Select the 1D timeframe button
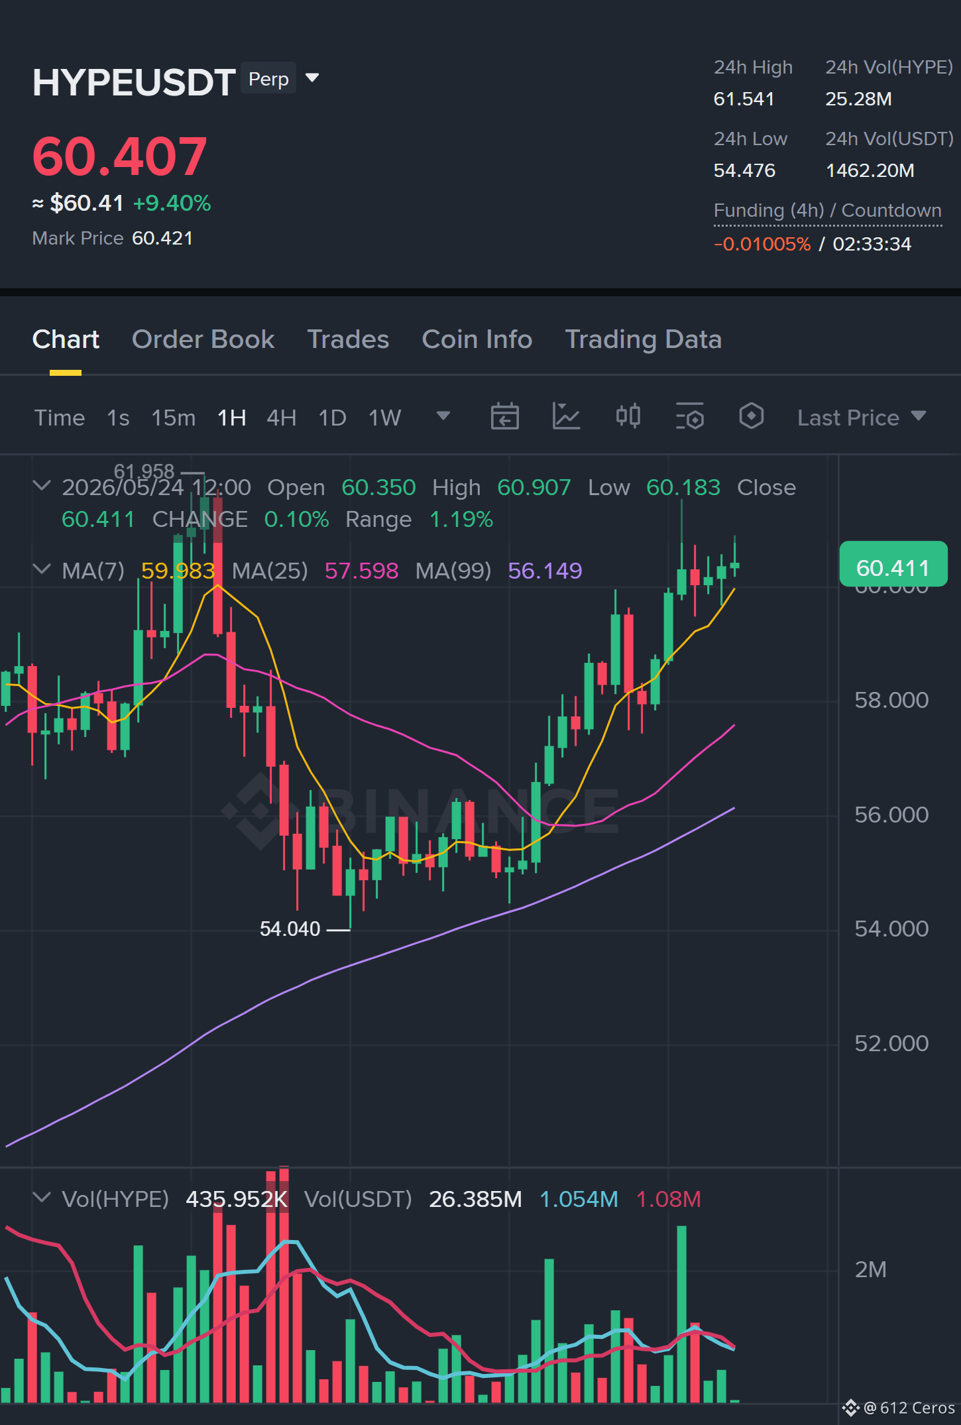961x1425 pixels. pyautogui.click(x=332, y=418)
